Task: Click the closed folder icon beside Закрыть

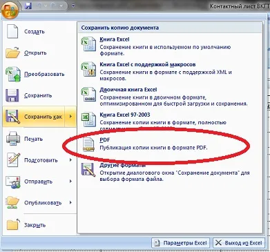Action: [13, 224]
